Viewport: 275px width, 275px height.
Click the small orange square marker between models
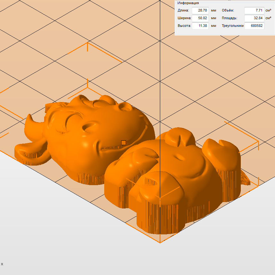(x=124, y=143)
